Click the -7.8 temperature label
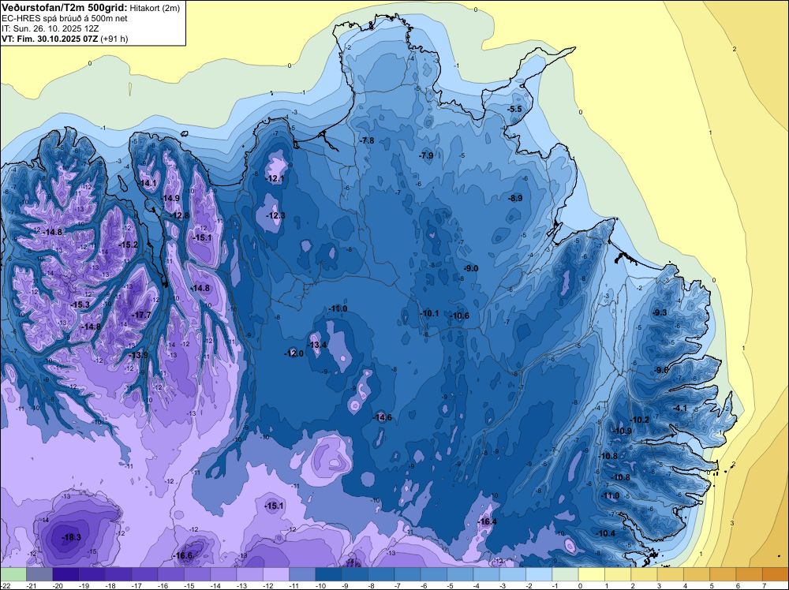The image size is (789, 590). (x=368, y=140)
